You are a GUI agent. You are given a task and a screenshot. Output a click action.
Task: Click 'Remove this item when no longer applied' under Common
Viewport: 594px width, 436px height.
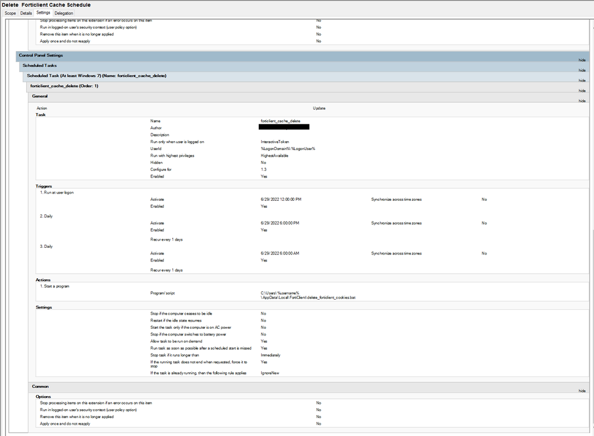tap(77, 417)
